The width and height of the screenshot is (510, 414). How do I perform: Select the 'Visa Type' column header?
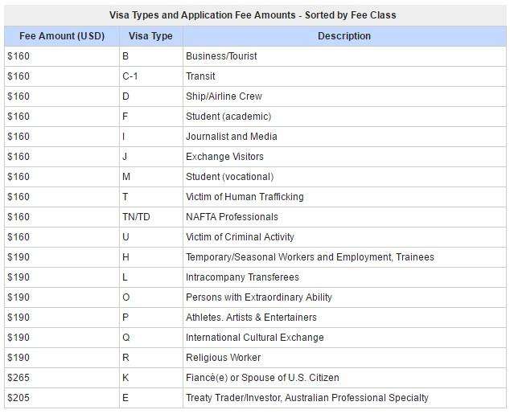[151, 36]
